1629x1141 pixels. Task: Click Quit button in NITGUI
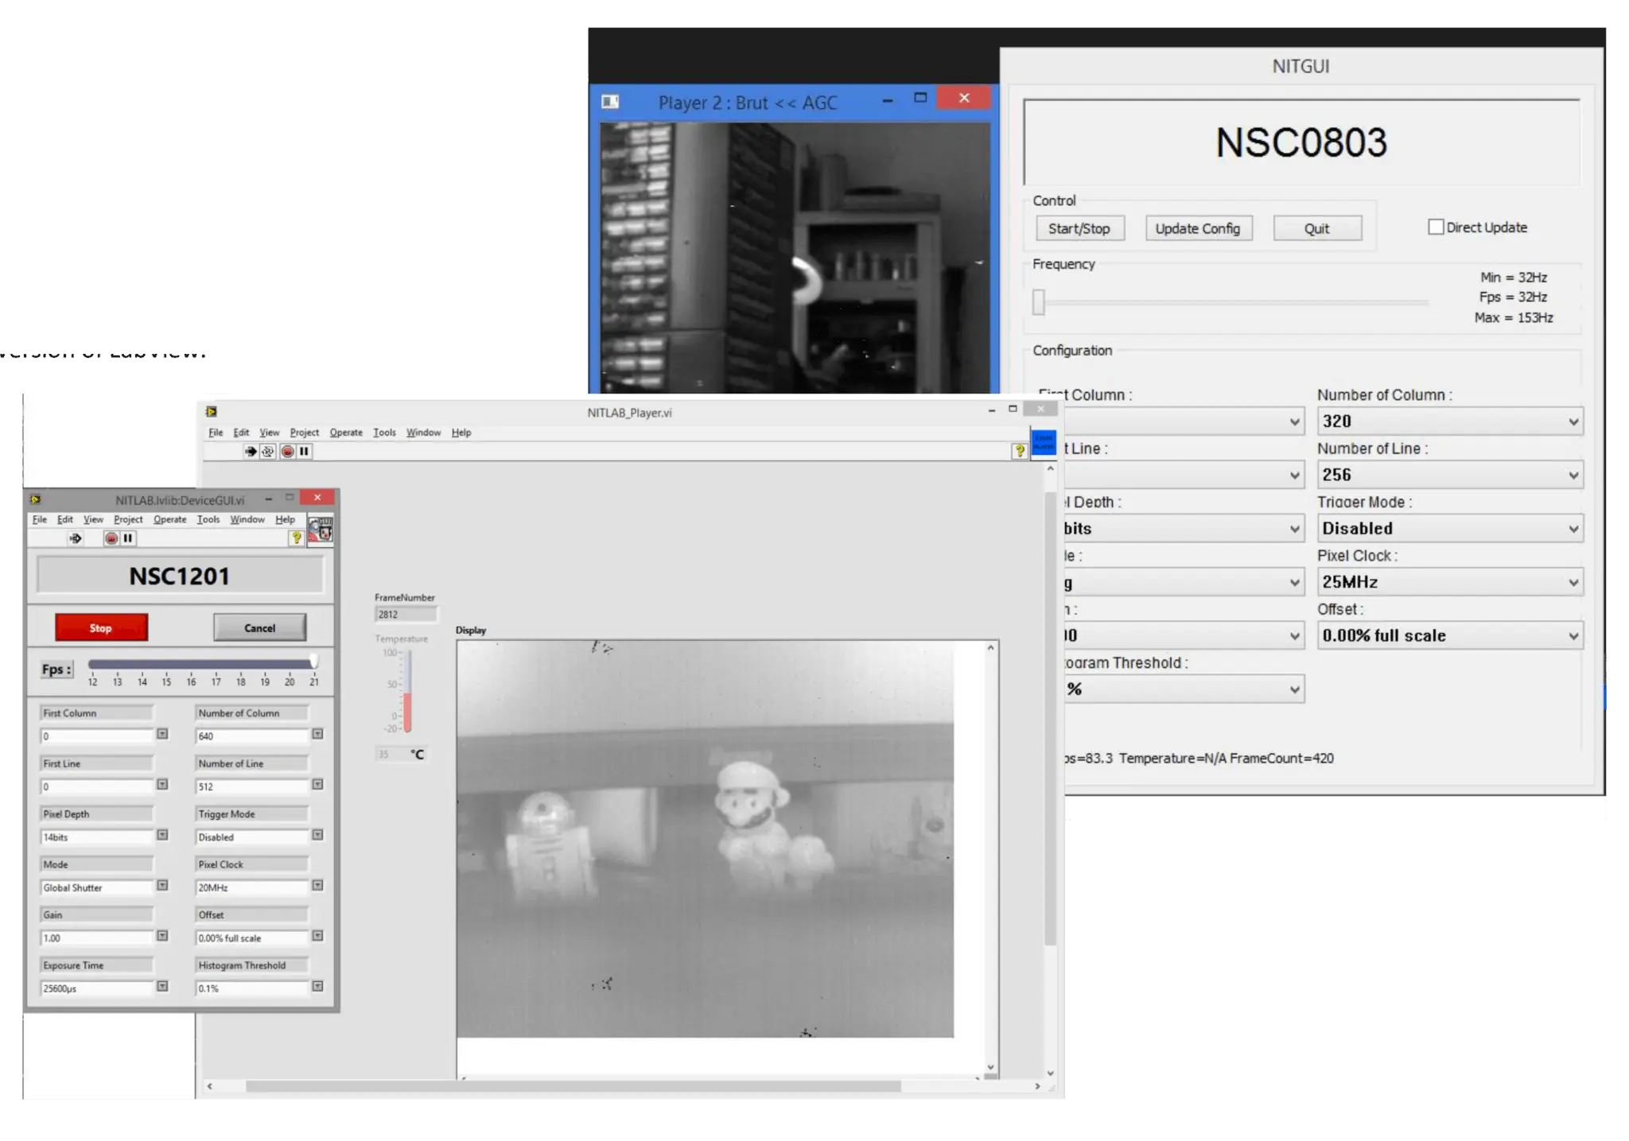click(x=1317, y=228)
